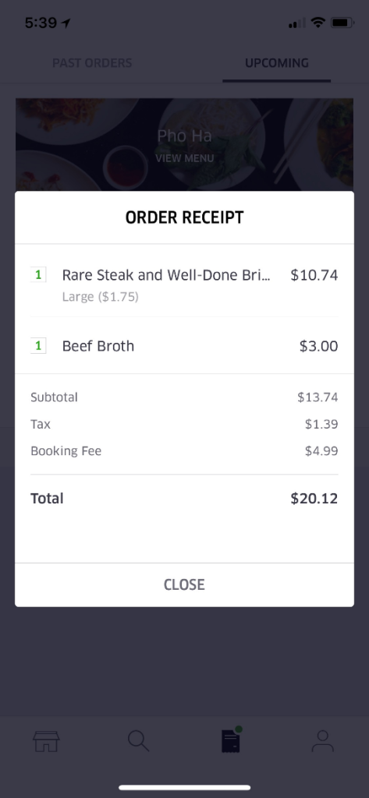Tap the home indicator bar

point(184,787)
